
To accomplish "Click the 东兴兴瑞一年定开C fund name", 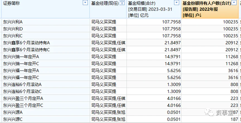I will [x=21, y=63].
